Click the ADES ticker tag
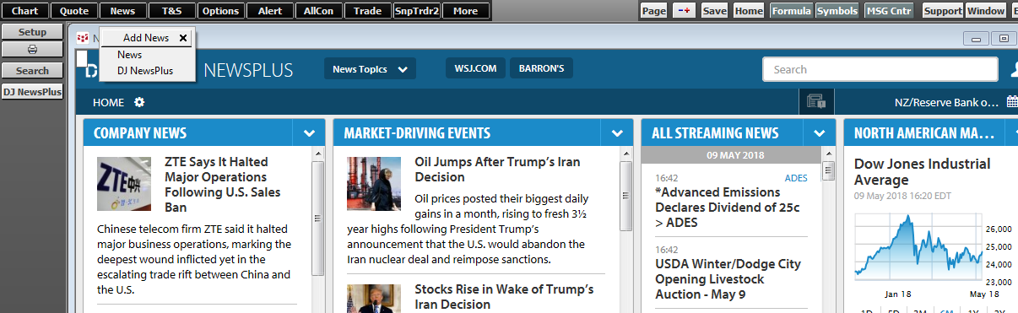Image resolution: width=1018 pixels, height=313 pixels. [796, 178]
